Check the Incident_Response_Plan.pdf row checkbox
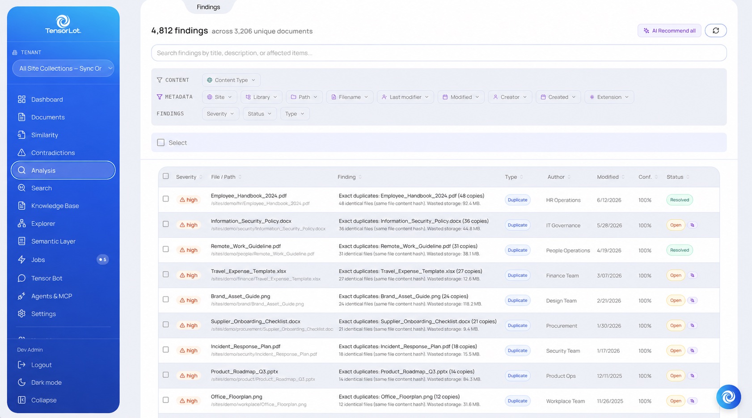The height and width of the screenshot is (418, 752). 166,349
